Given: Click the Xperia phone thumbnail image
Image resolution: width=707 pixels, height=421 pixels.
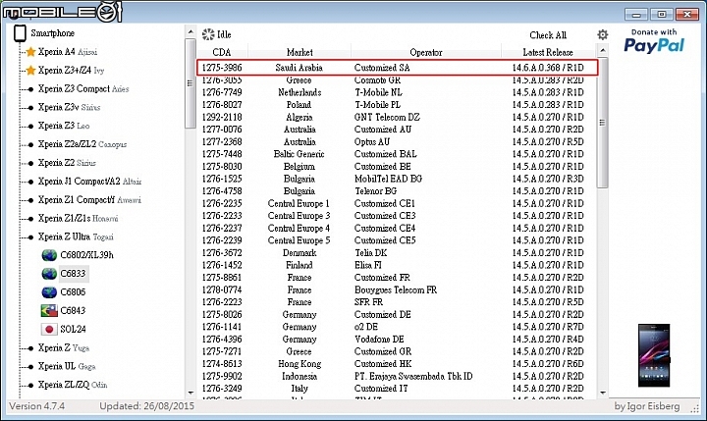Looking at the screenshot, I should pos(654,355).
